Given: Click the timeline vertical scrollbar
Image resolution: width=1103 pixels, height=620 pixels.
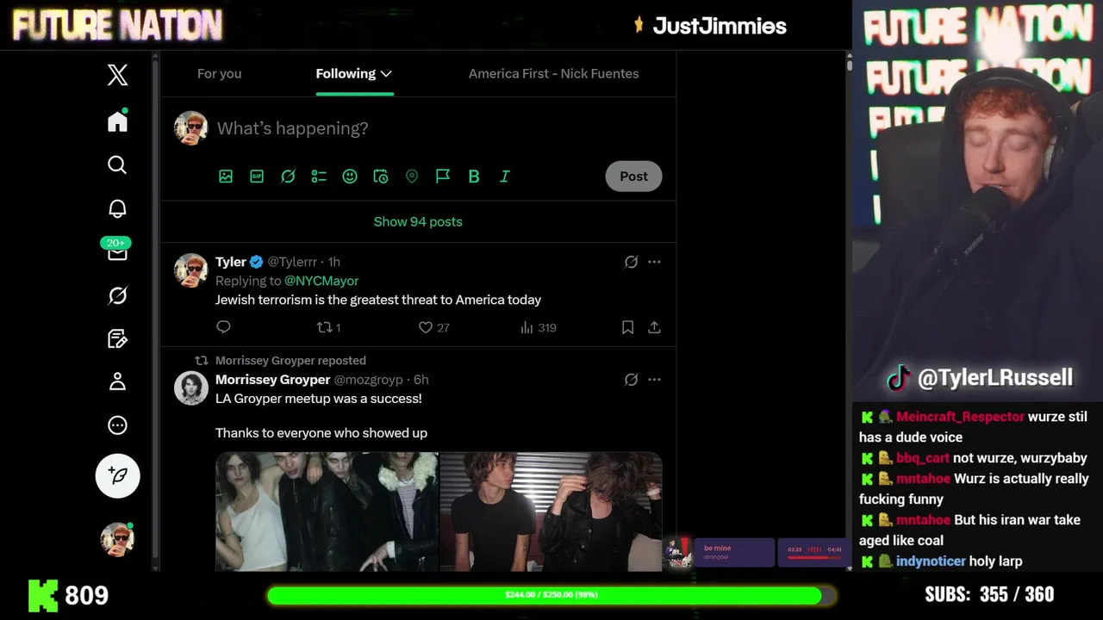Looking at the screenshot, I should (x=849, y=310).
